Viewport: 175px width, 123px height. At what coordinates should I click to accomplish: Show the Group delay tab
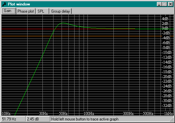click(x=60, y=11)
